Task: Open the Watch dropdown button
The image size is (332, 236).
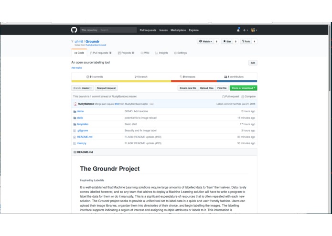Action: [x=205, y=42]
